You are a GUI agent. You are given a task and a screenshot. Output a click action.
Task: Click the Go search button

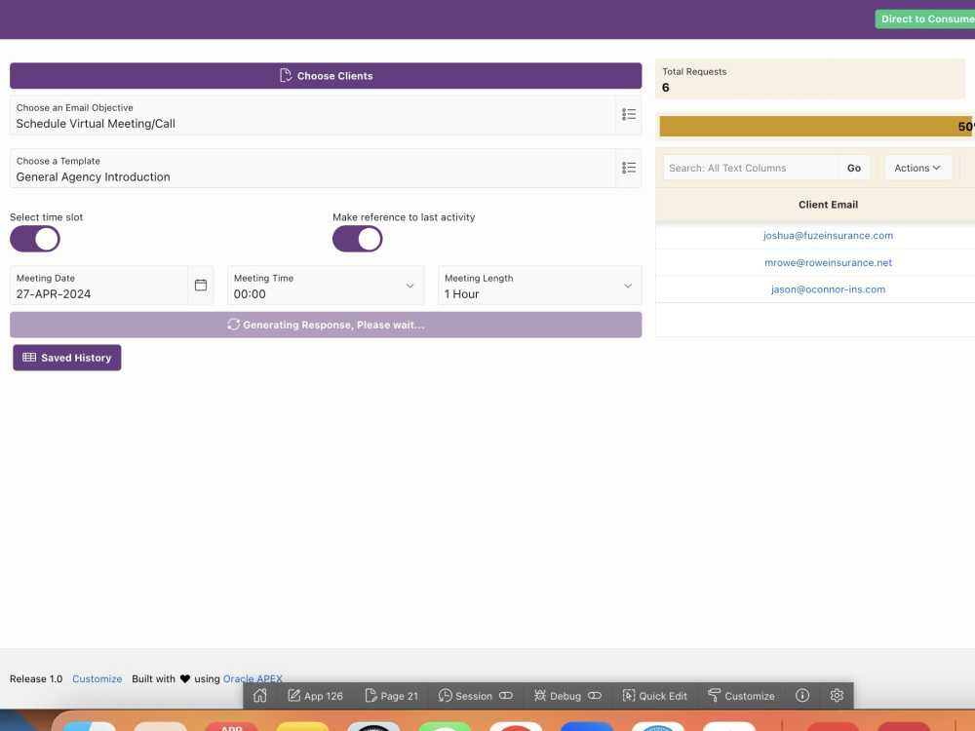[854, 168]
